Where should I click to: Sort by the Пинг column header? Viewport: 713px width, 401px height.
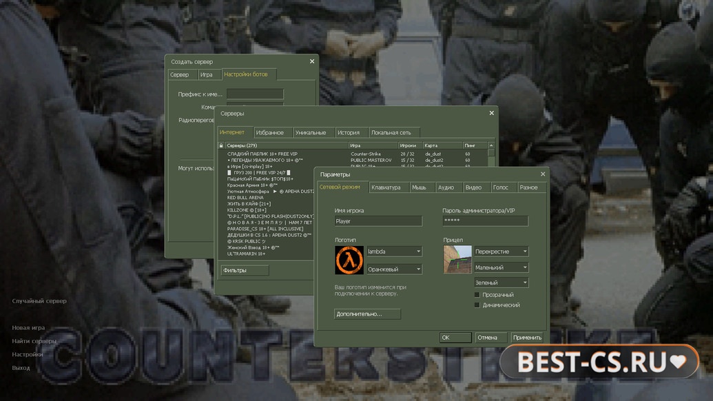click(x=475, y=145)
